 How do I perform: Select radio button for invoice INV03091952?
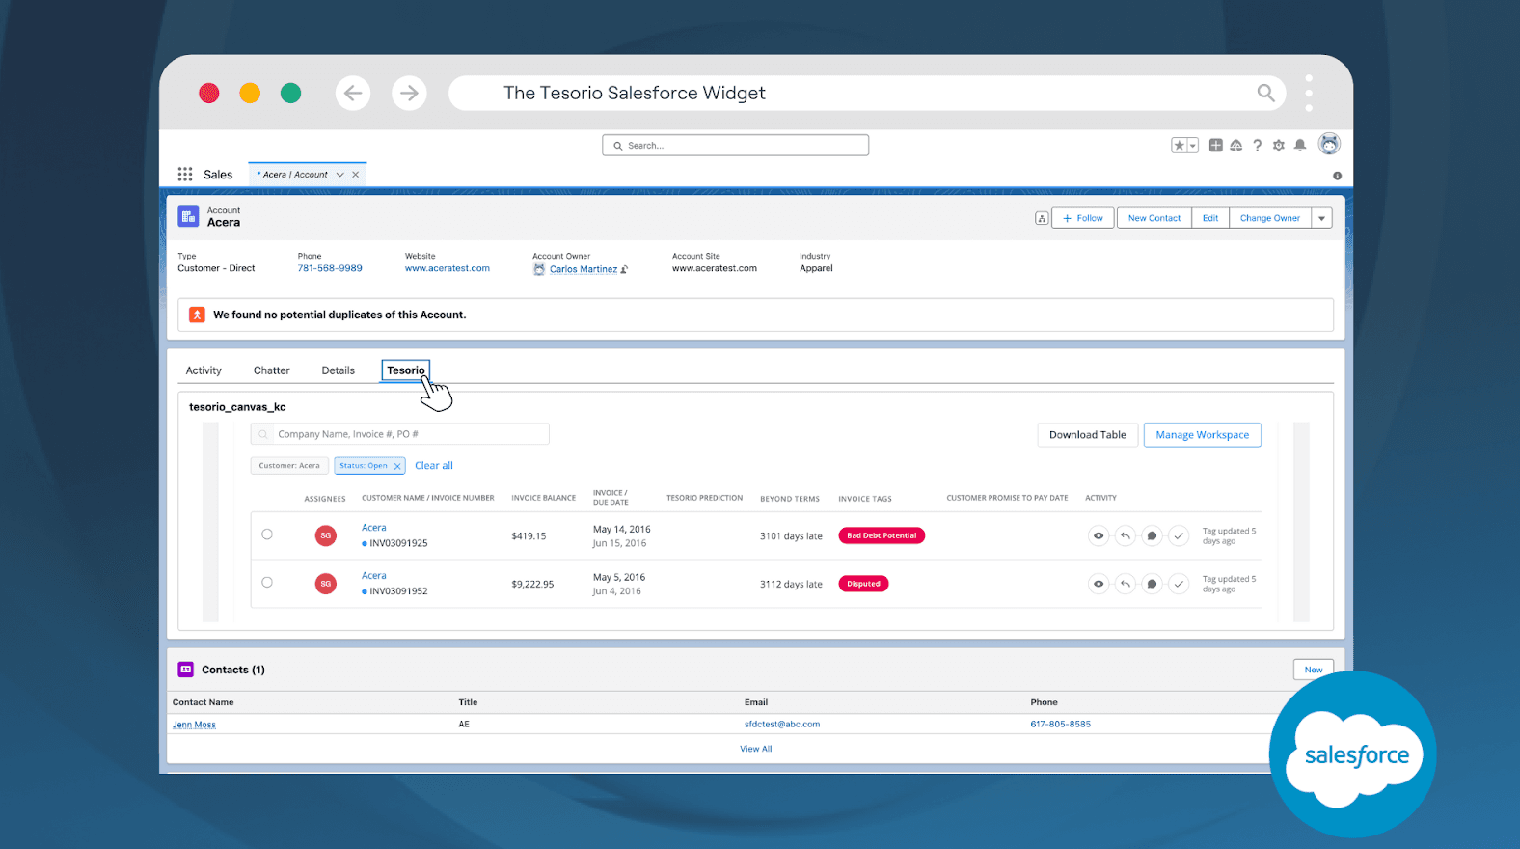coord(267,583)
